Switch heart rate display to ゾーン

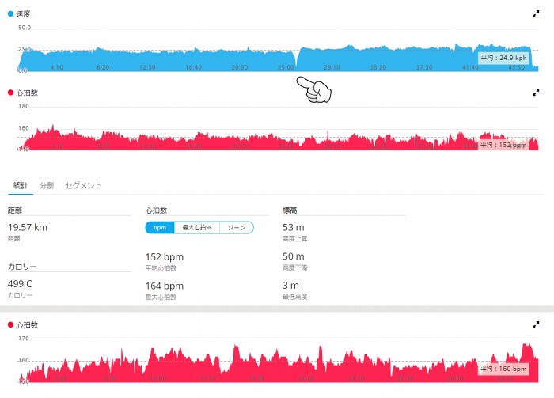tap(236, 227)
